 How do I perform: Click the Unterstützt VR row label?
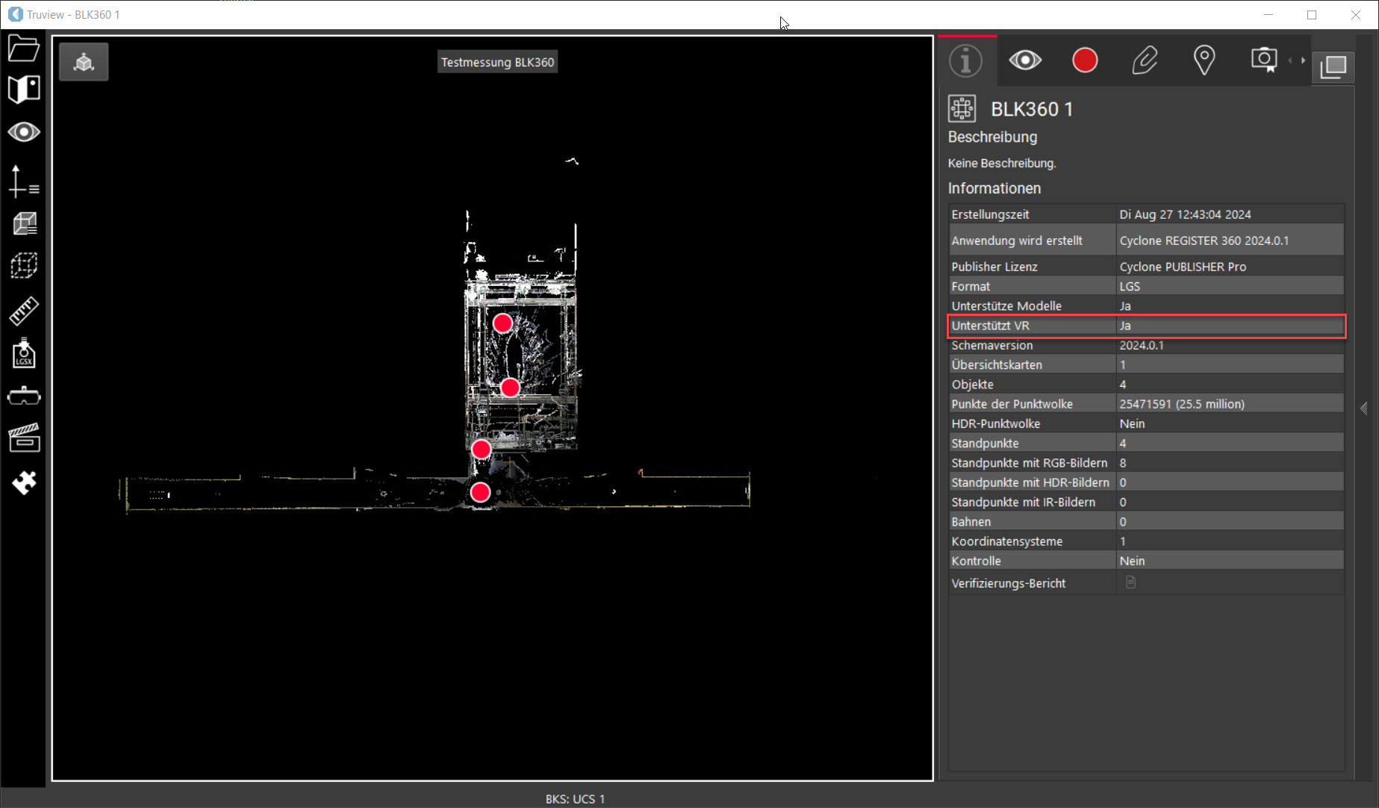990,326
